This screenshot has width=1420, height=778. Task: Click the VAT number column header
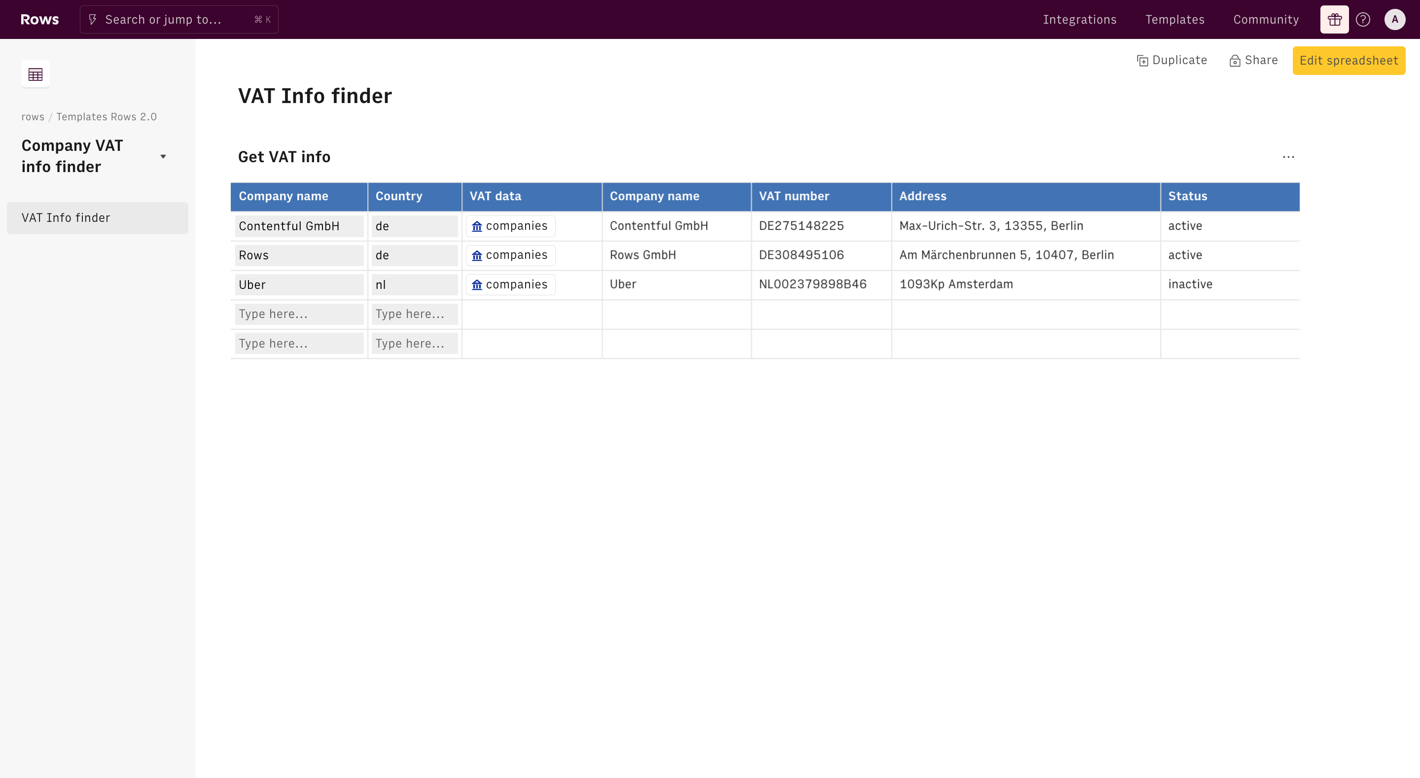(821, 196)
